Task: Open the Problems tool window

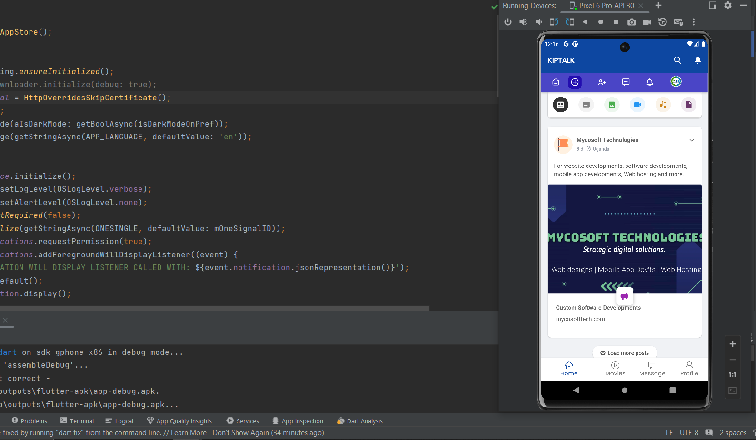Action: [29, 421]
